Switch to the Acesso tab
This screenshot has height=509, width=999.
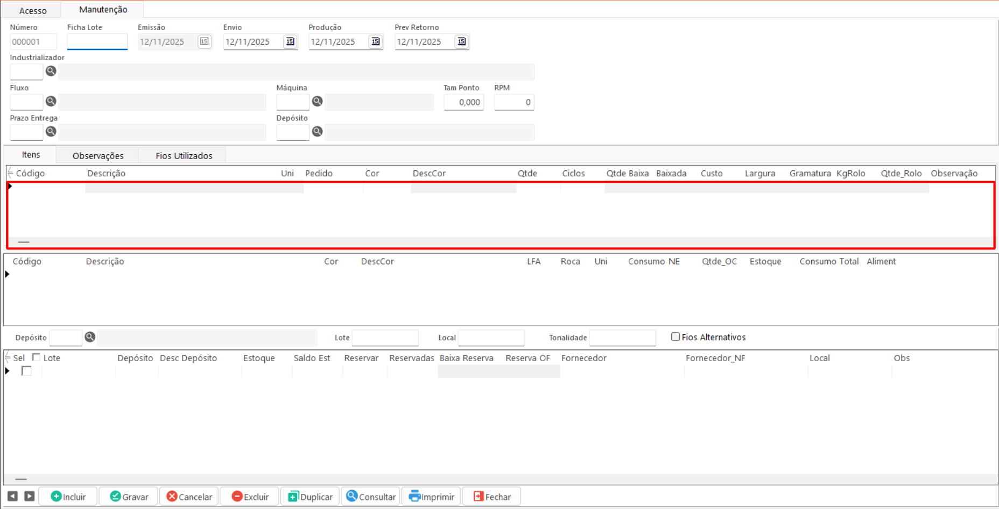[33, 10]
